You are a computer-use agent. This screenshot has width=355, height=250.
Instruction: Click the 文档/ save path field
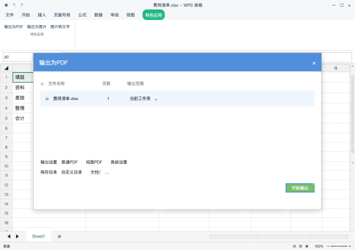(96, 172)
